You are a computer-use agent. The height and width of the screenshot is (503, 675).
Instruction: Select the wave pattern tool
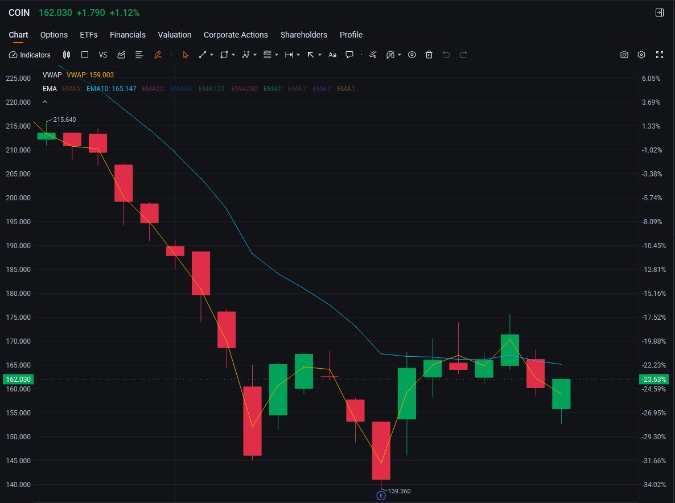[x=246, y=55]
